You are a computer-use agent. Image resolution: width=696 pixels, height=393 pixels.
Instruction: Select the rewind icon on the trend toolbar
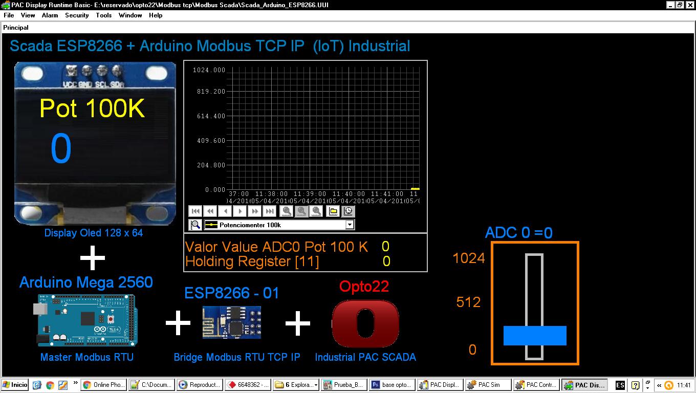(x=210, y=211)
